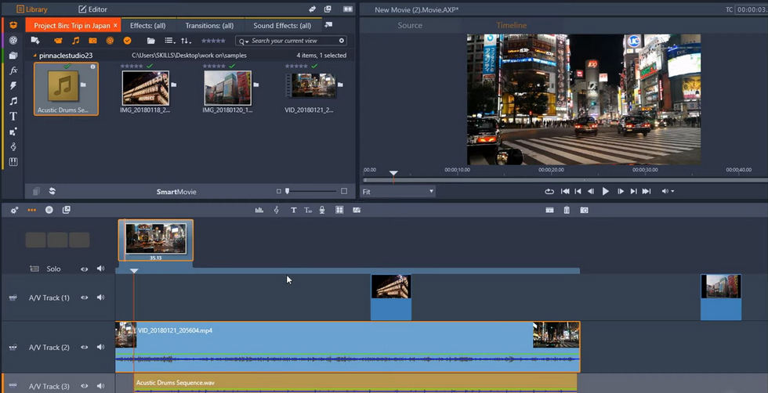
Task: Open the audio mixer bars icon
Action: (259, 210)
